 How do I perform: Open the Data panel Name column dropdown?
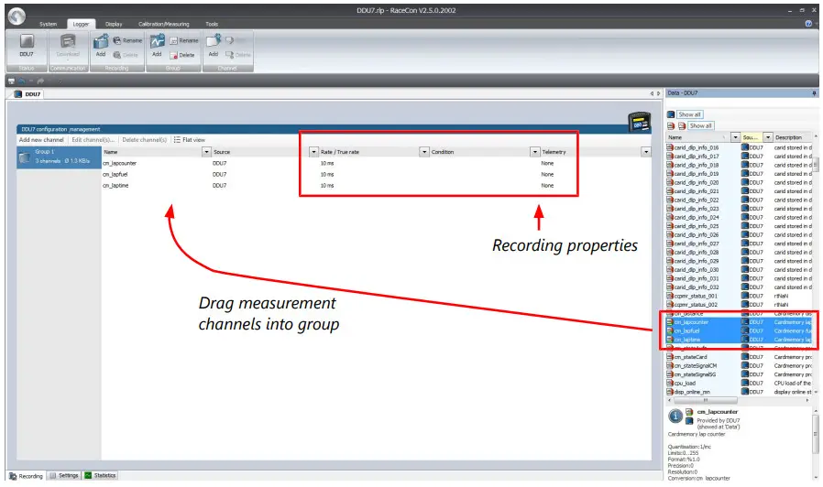[735, 137]
